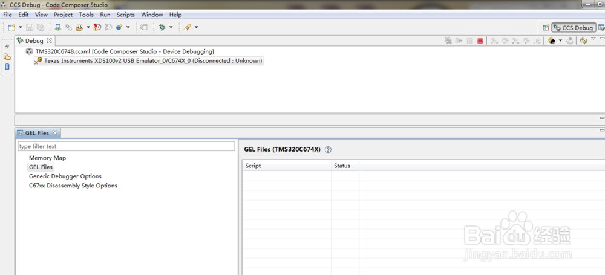Click the link/disconnect chain toolbar icon

tap(68, 27)
